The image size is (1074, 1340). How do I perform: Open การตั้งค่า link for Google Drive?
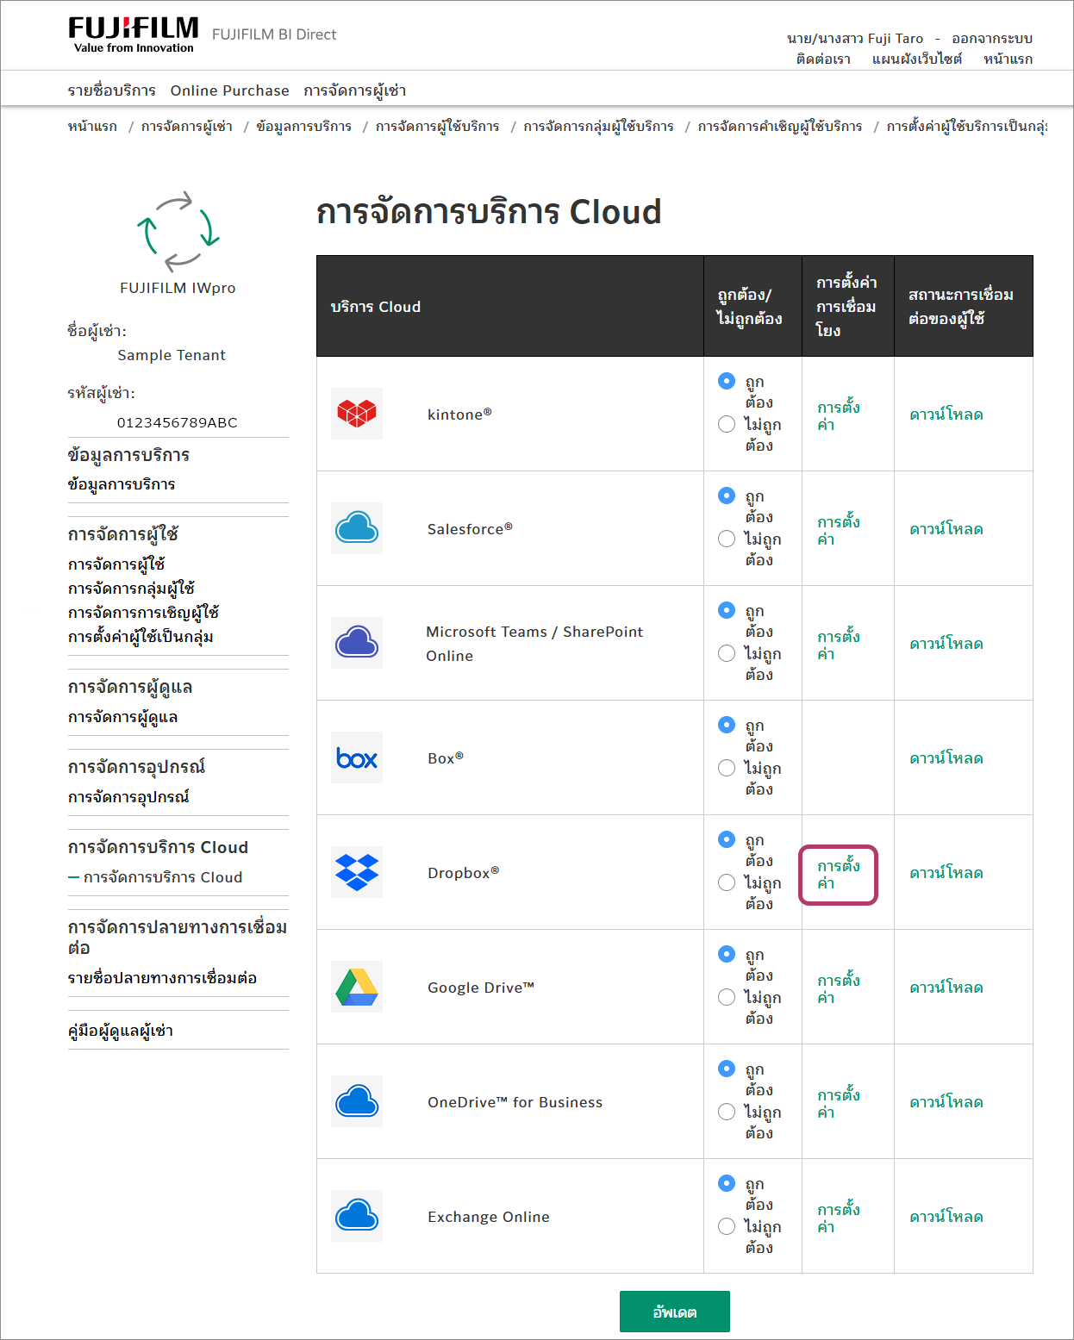click(839, 988)
